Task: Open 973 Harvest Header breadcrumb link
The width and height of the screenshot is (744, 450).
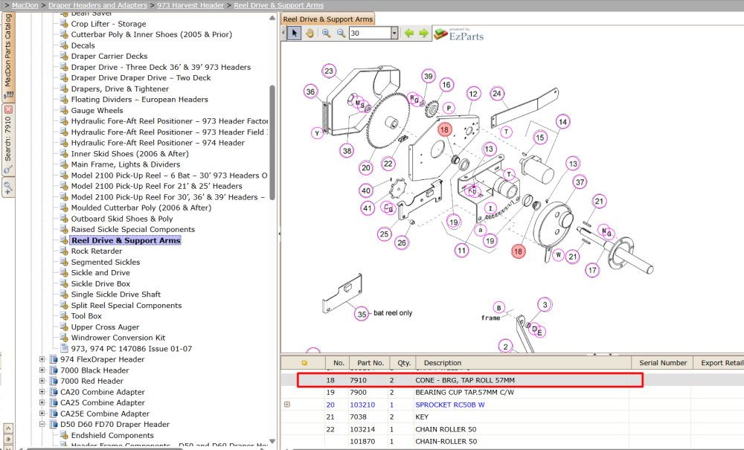Action: pos(190,5)
